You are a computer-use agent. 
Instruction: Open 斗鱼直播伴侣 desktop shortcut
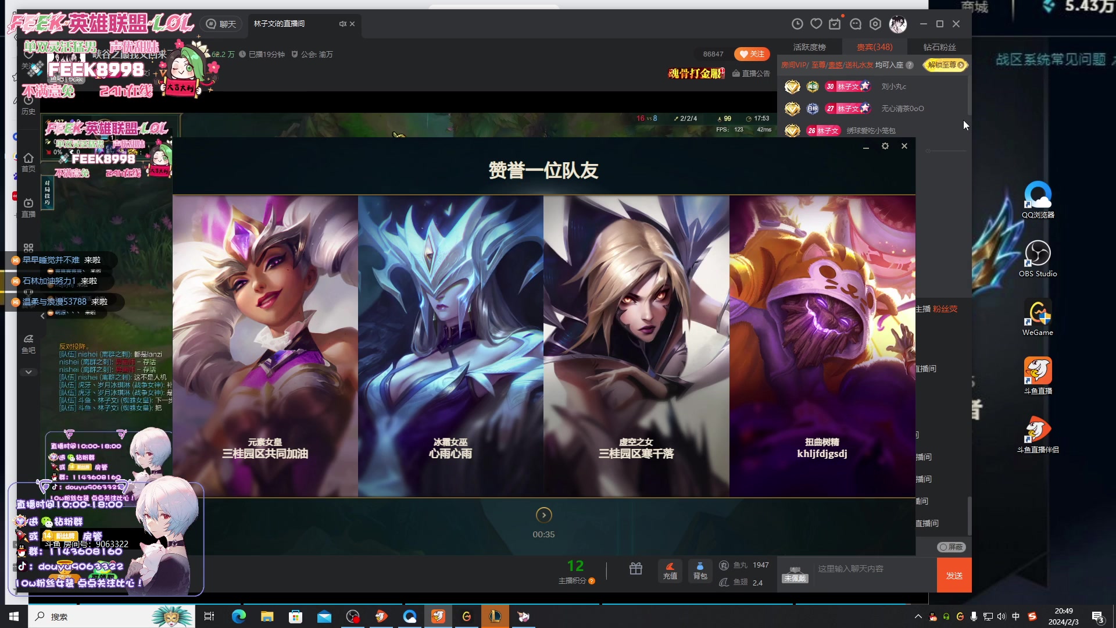1038,434
